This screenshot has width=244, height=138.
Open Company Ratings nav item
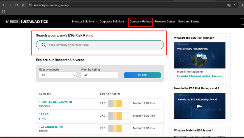coord(141,22)
